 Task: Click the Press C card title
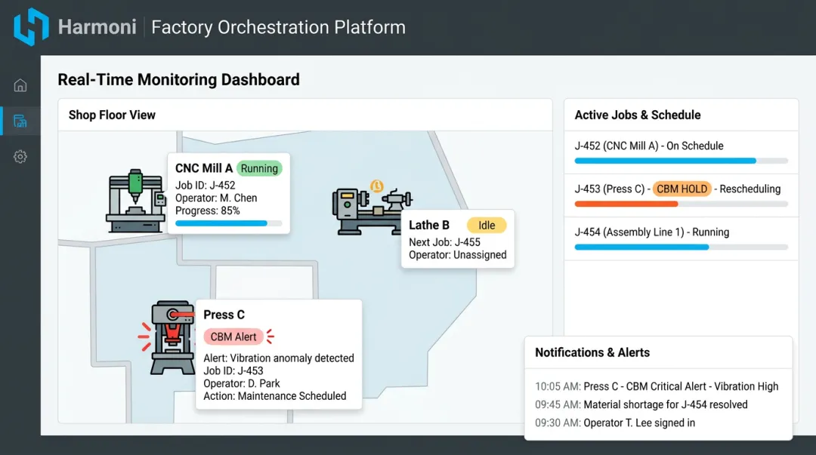(x=224, y=315)
